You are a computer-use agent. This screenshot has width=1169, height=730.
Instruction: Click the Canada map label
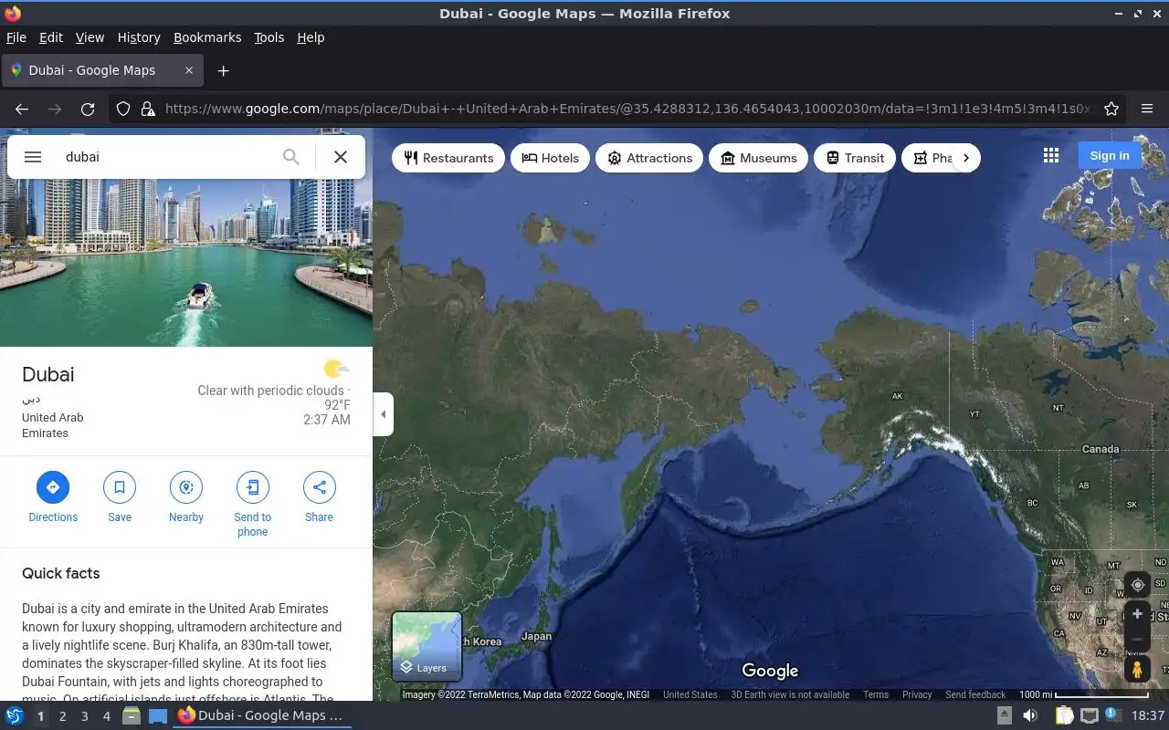[1101, 449]
